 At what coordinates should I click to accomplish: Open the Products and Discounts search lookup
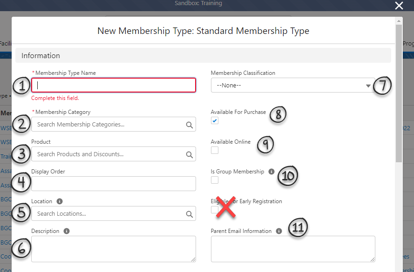pos(189,154)
